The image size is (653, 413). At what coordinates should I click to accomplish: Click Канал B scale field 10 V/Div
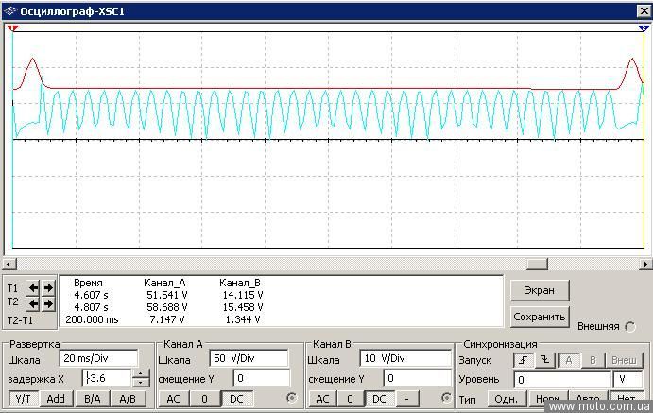point(405,358)
